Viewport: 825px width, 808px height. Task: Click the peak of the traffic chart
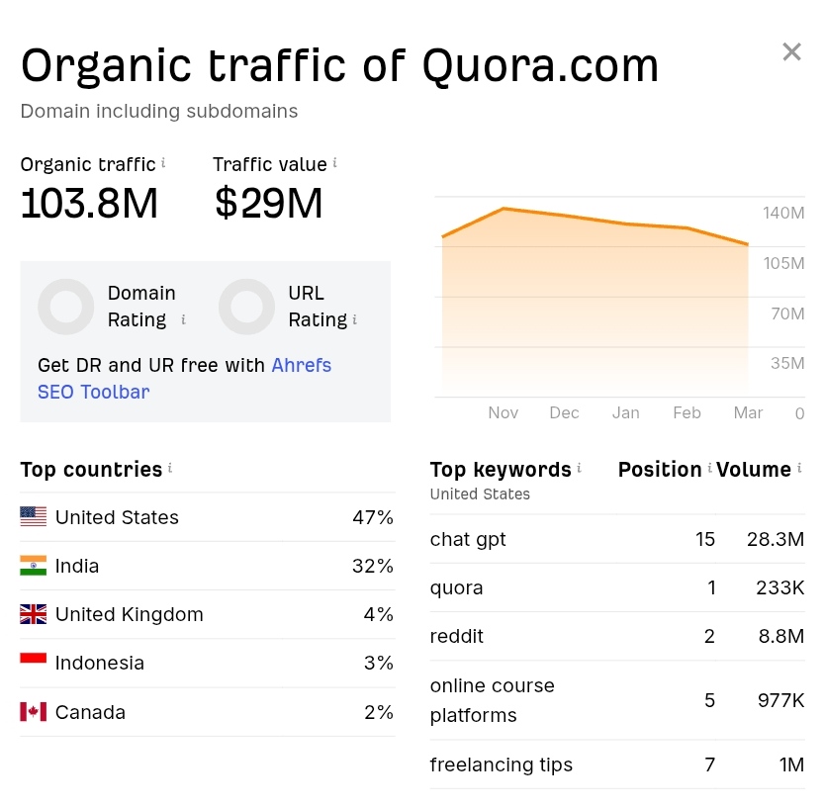[x=504, y=210]
